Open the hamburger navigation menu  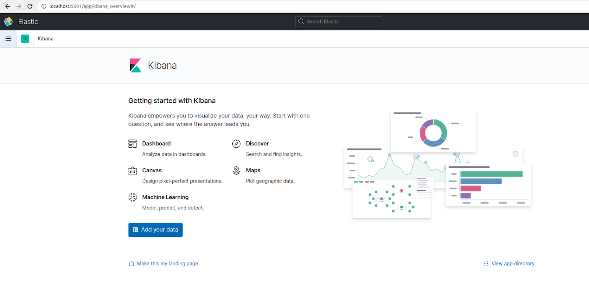coord(8,39)
